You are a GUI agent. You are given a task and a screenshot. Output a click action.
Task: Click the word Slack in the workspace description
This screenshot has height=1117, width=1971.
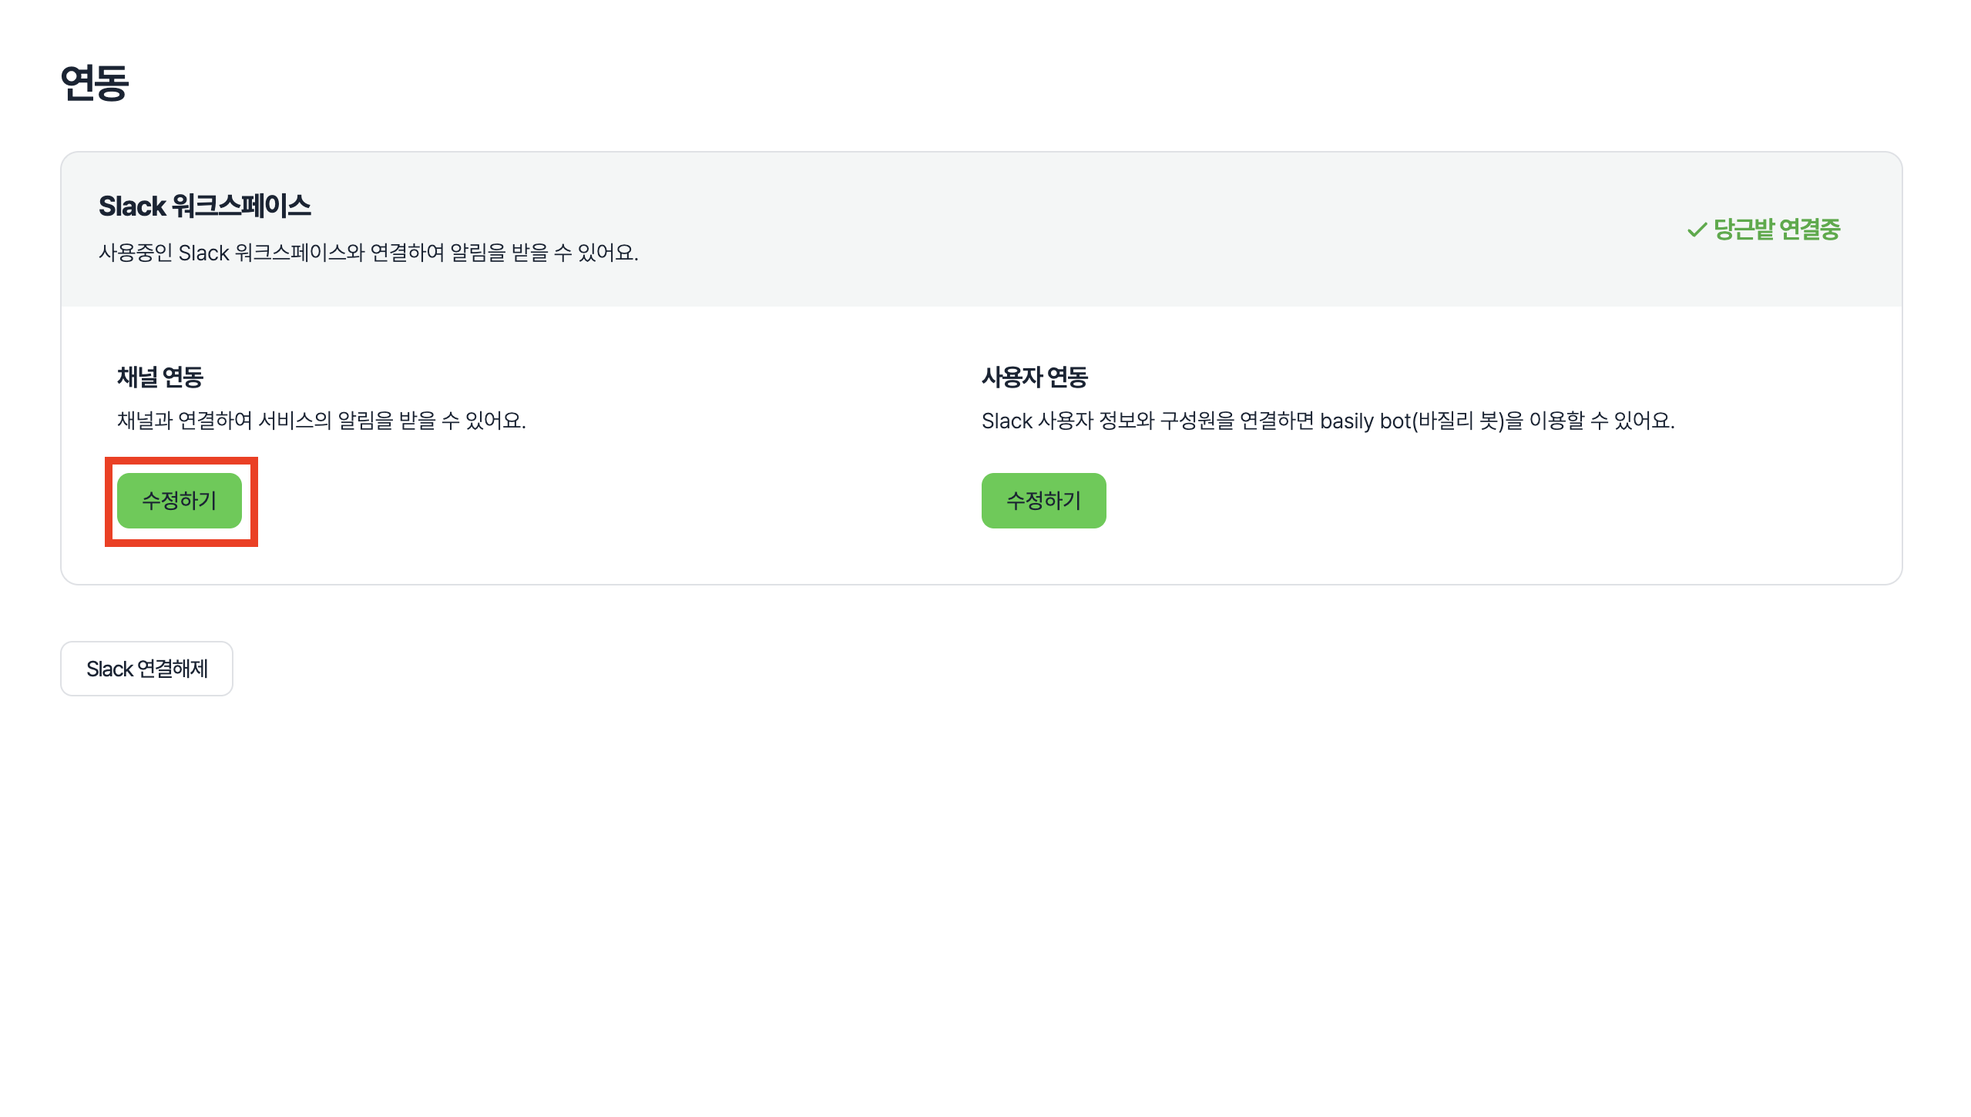203,253
